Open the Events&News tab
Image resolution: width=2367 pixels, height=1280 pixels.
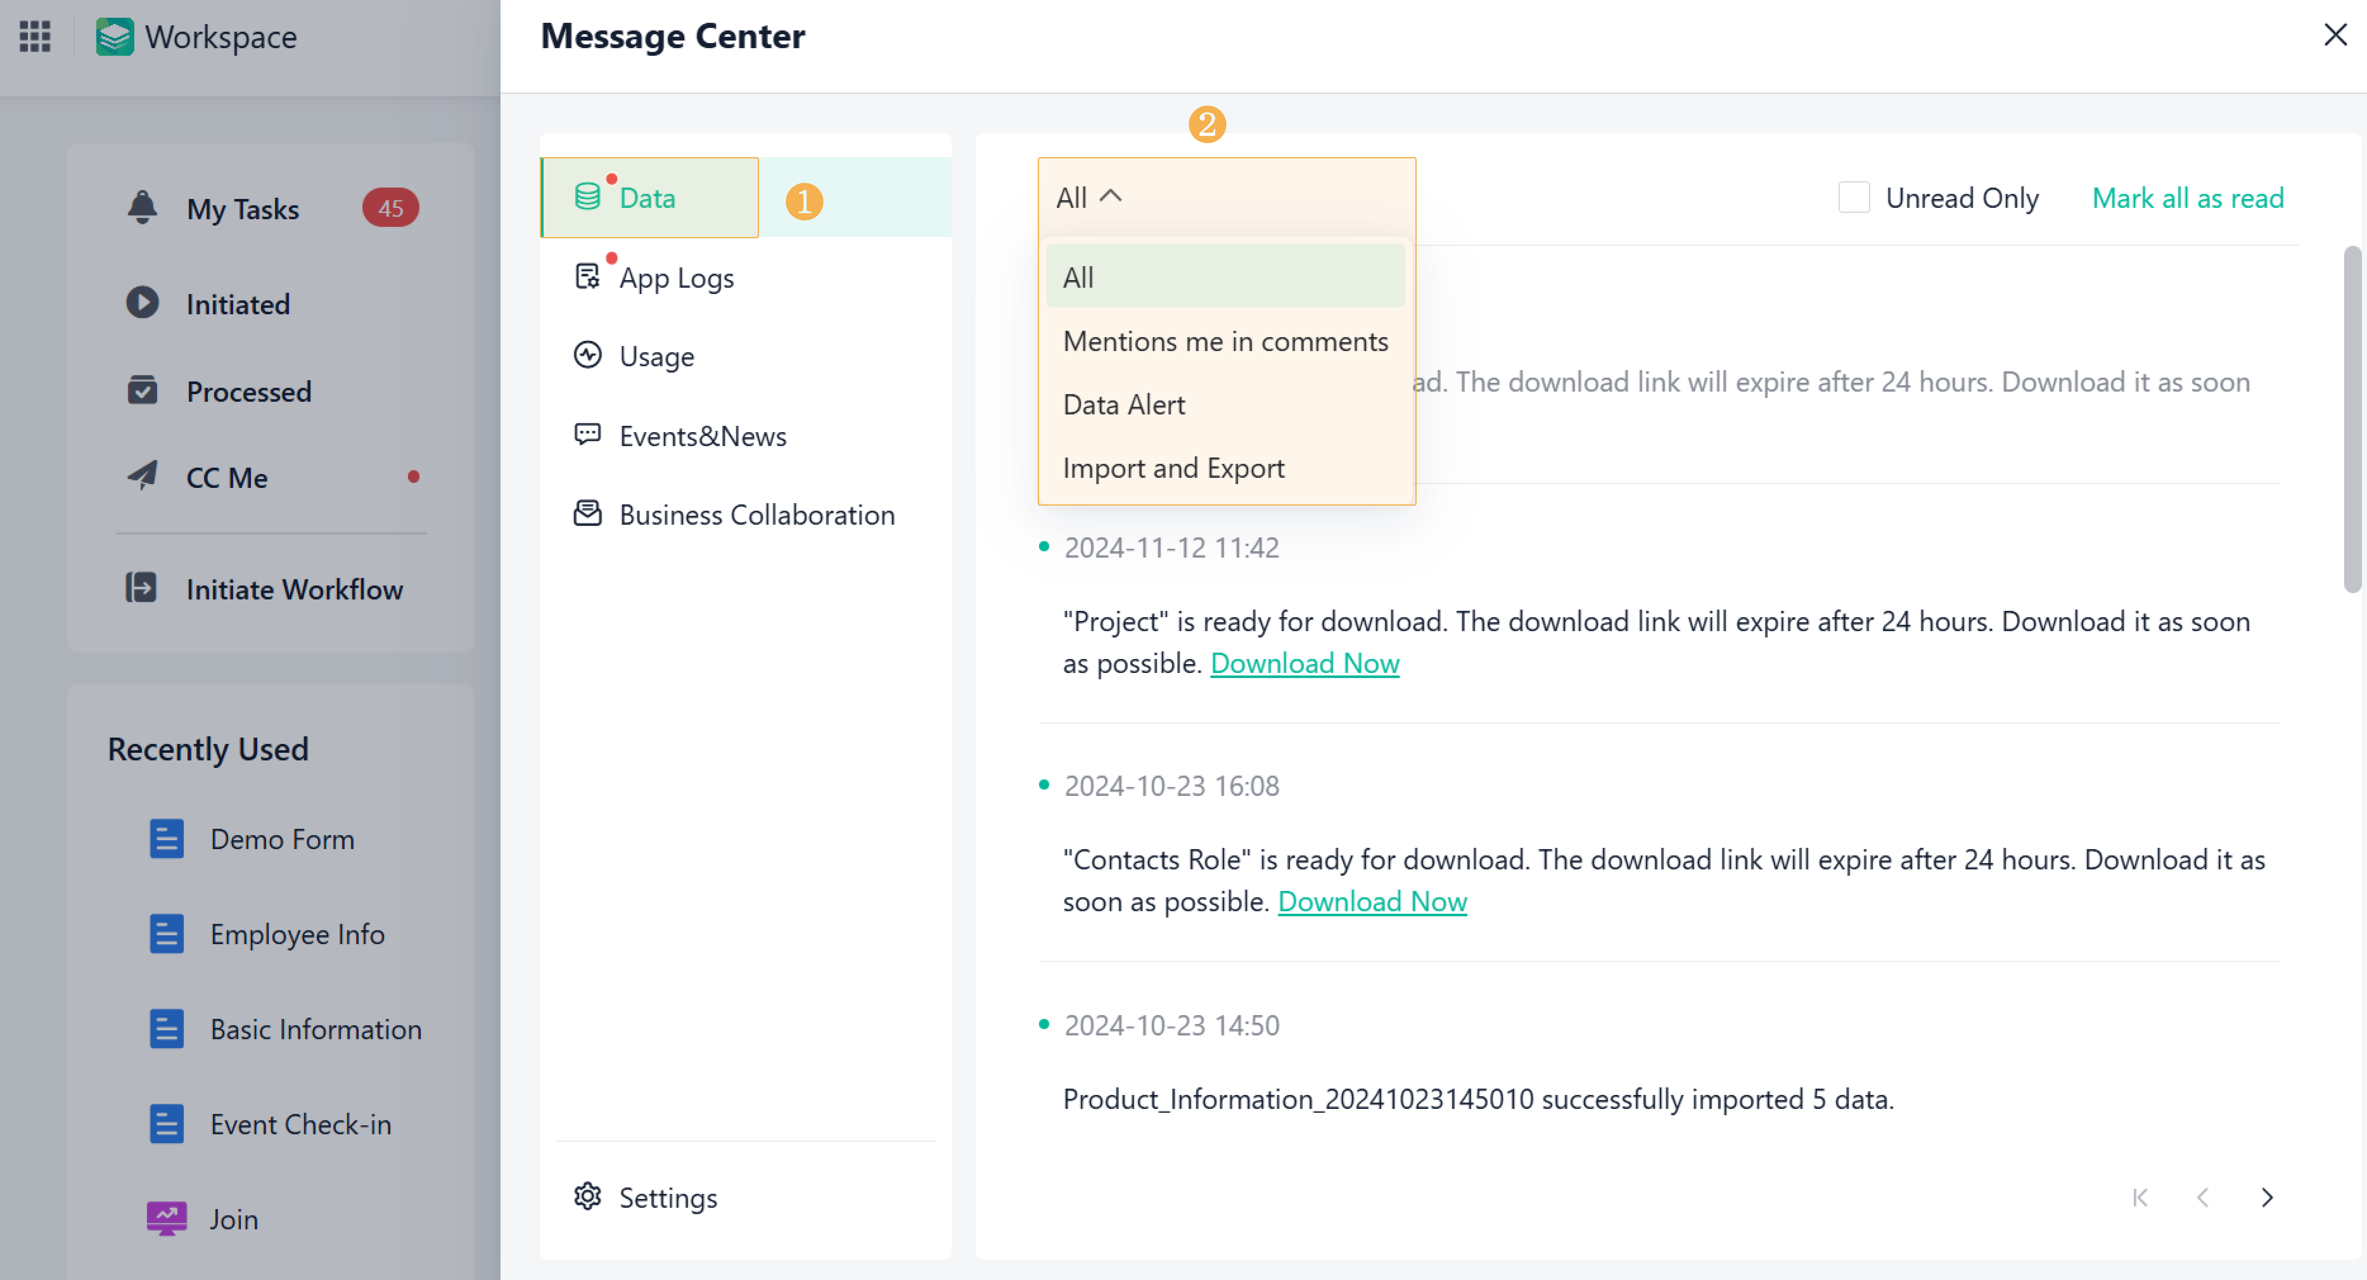(x=745, y=436)
